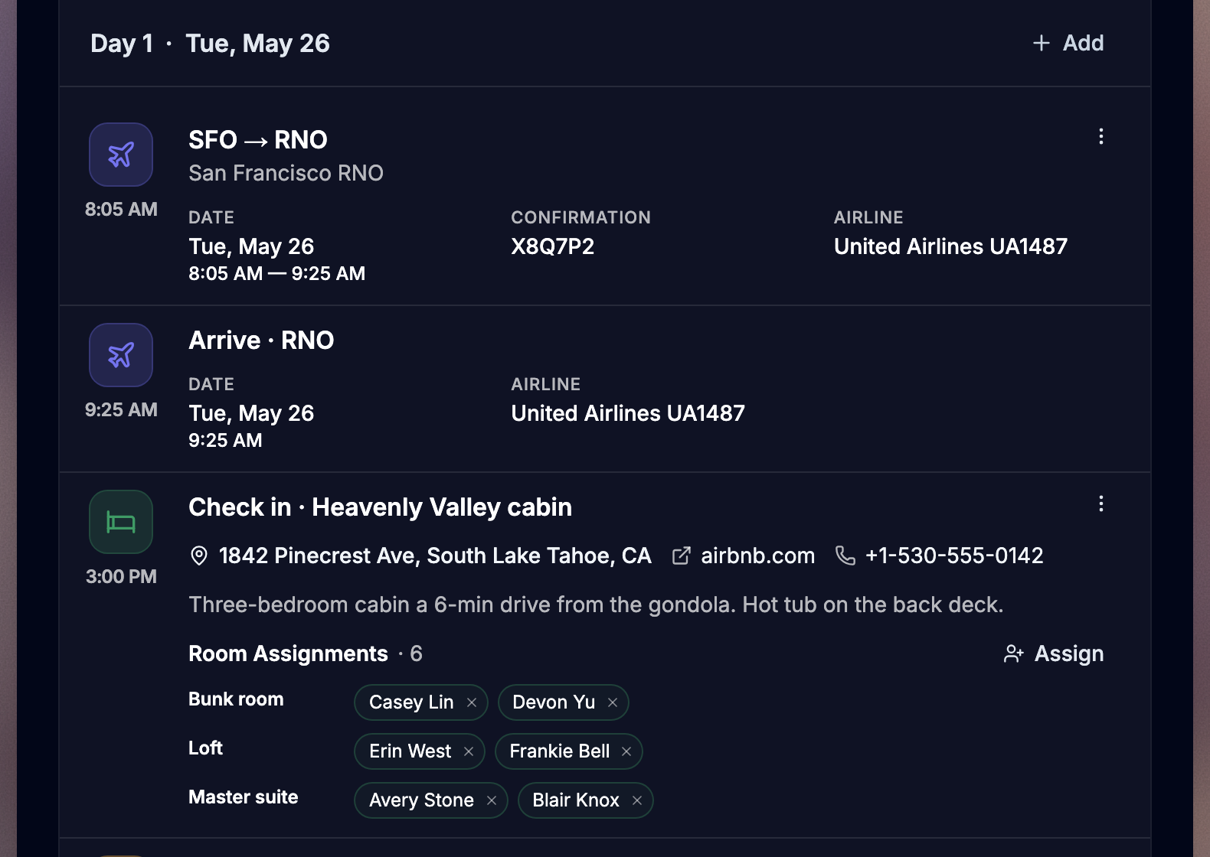Click the phone icon beside the number
1210x857 pixels.
pos(845,556)
